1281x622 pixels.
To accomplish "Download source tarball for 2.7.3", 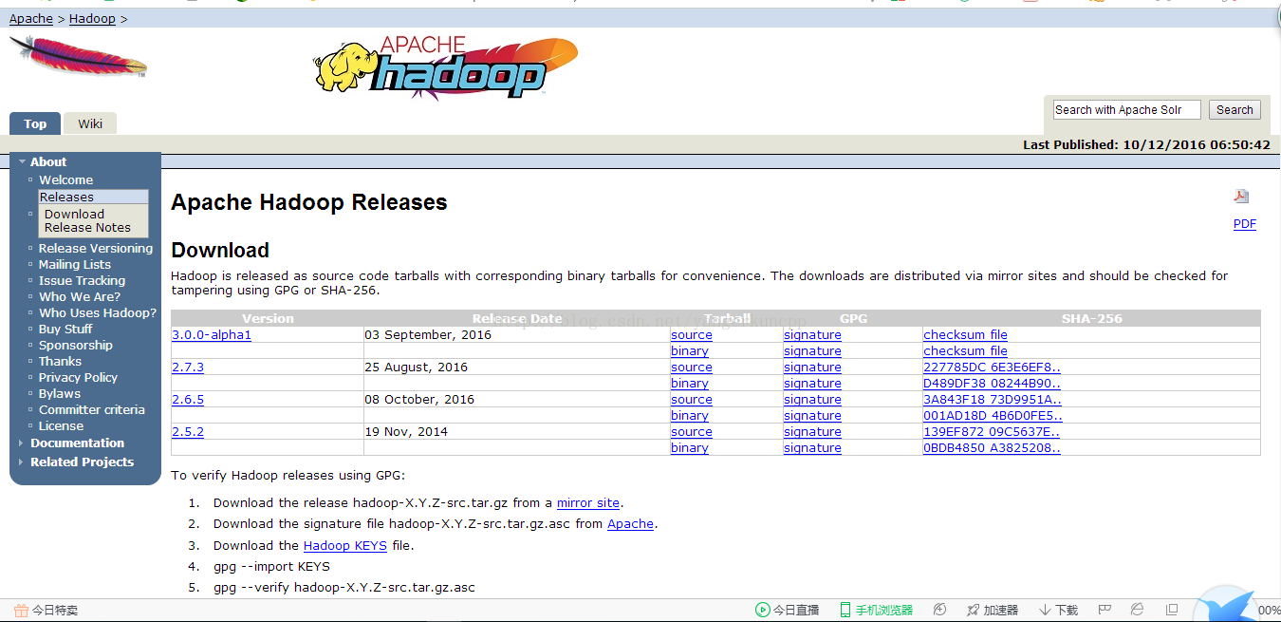I will (692, 368).
